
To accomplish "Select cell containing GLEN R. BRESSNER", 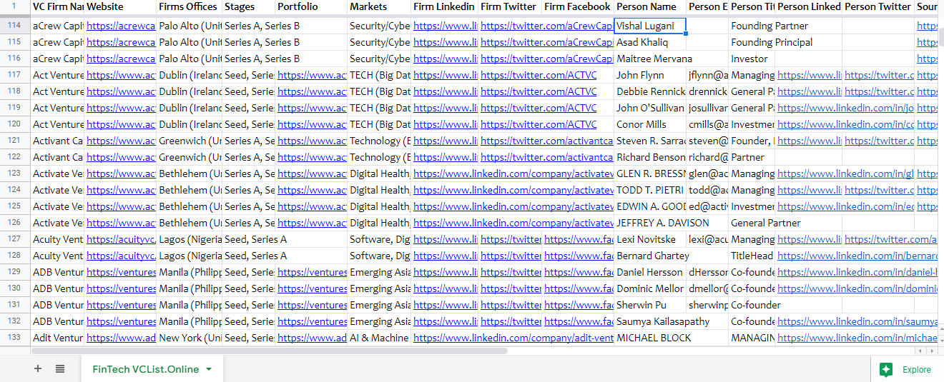I will (x=650, y=174).
